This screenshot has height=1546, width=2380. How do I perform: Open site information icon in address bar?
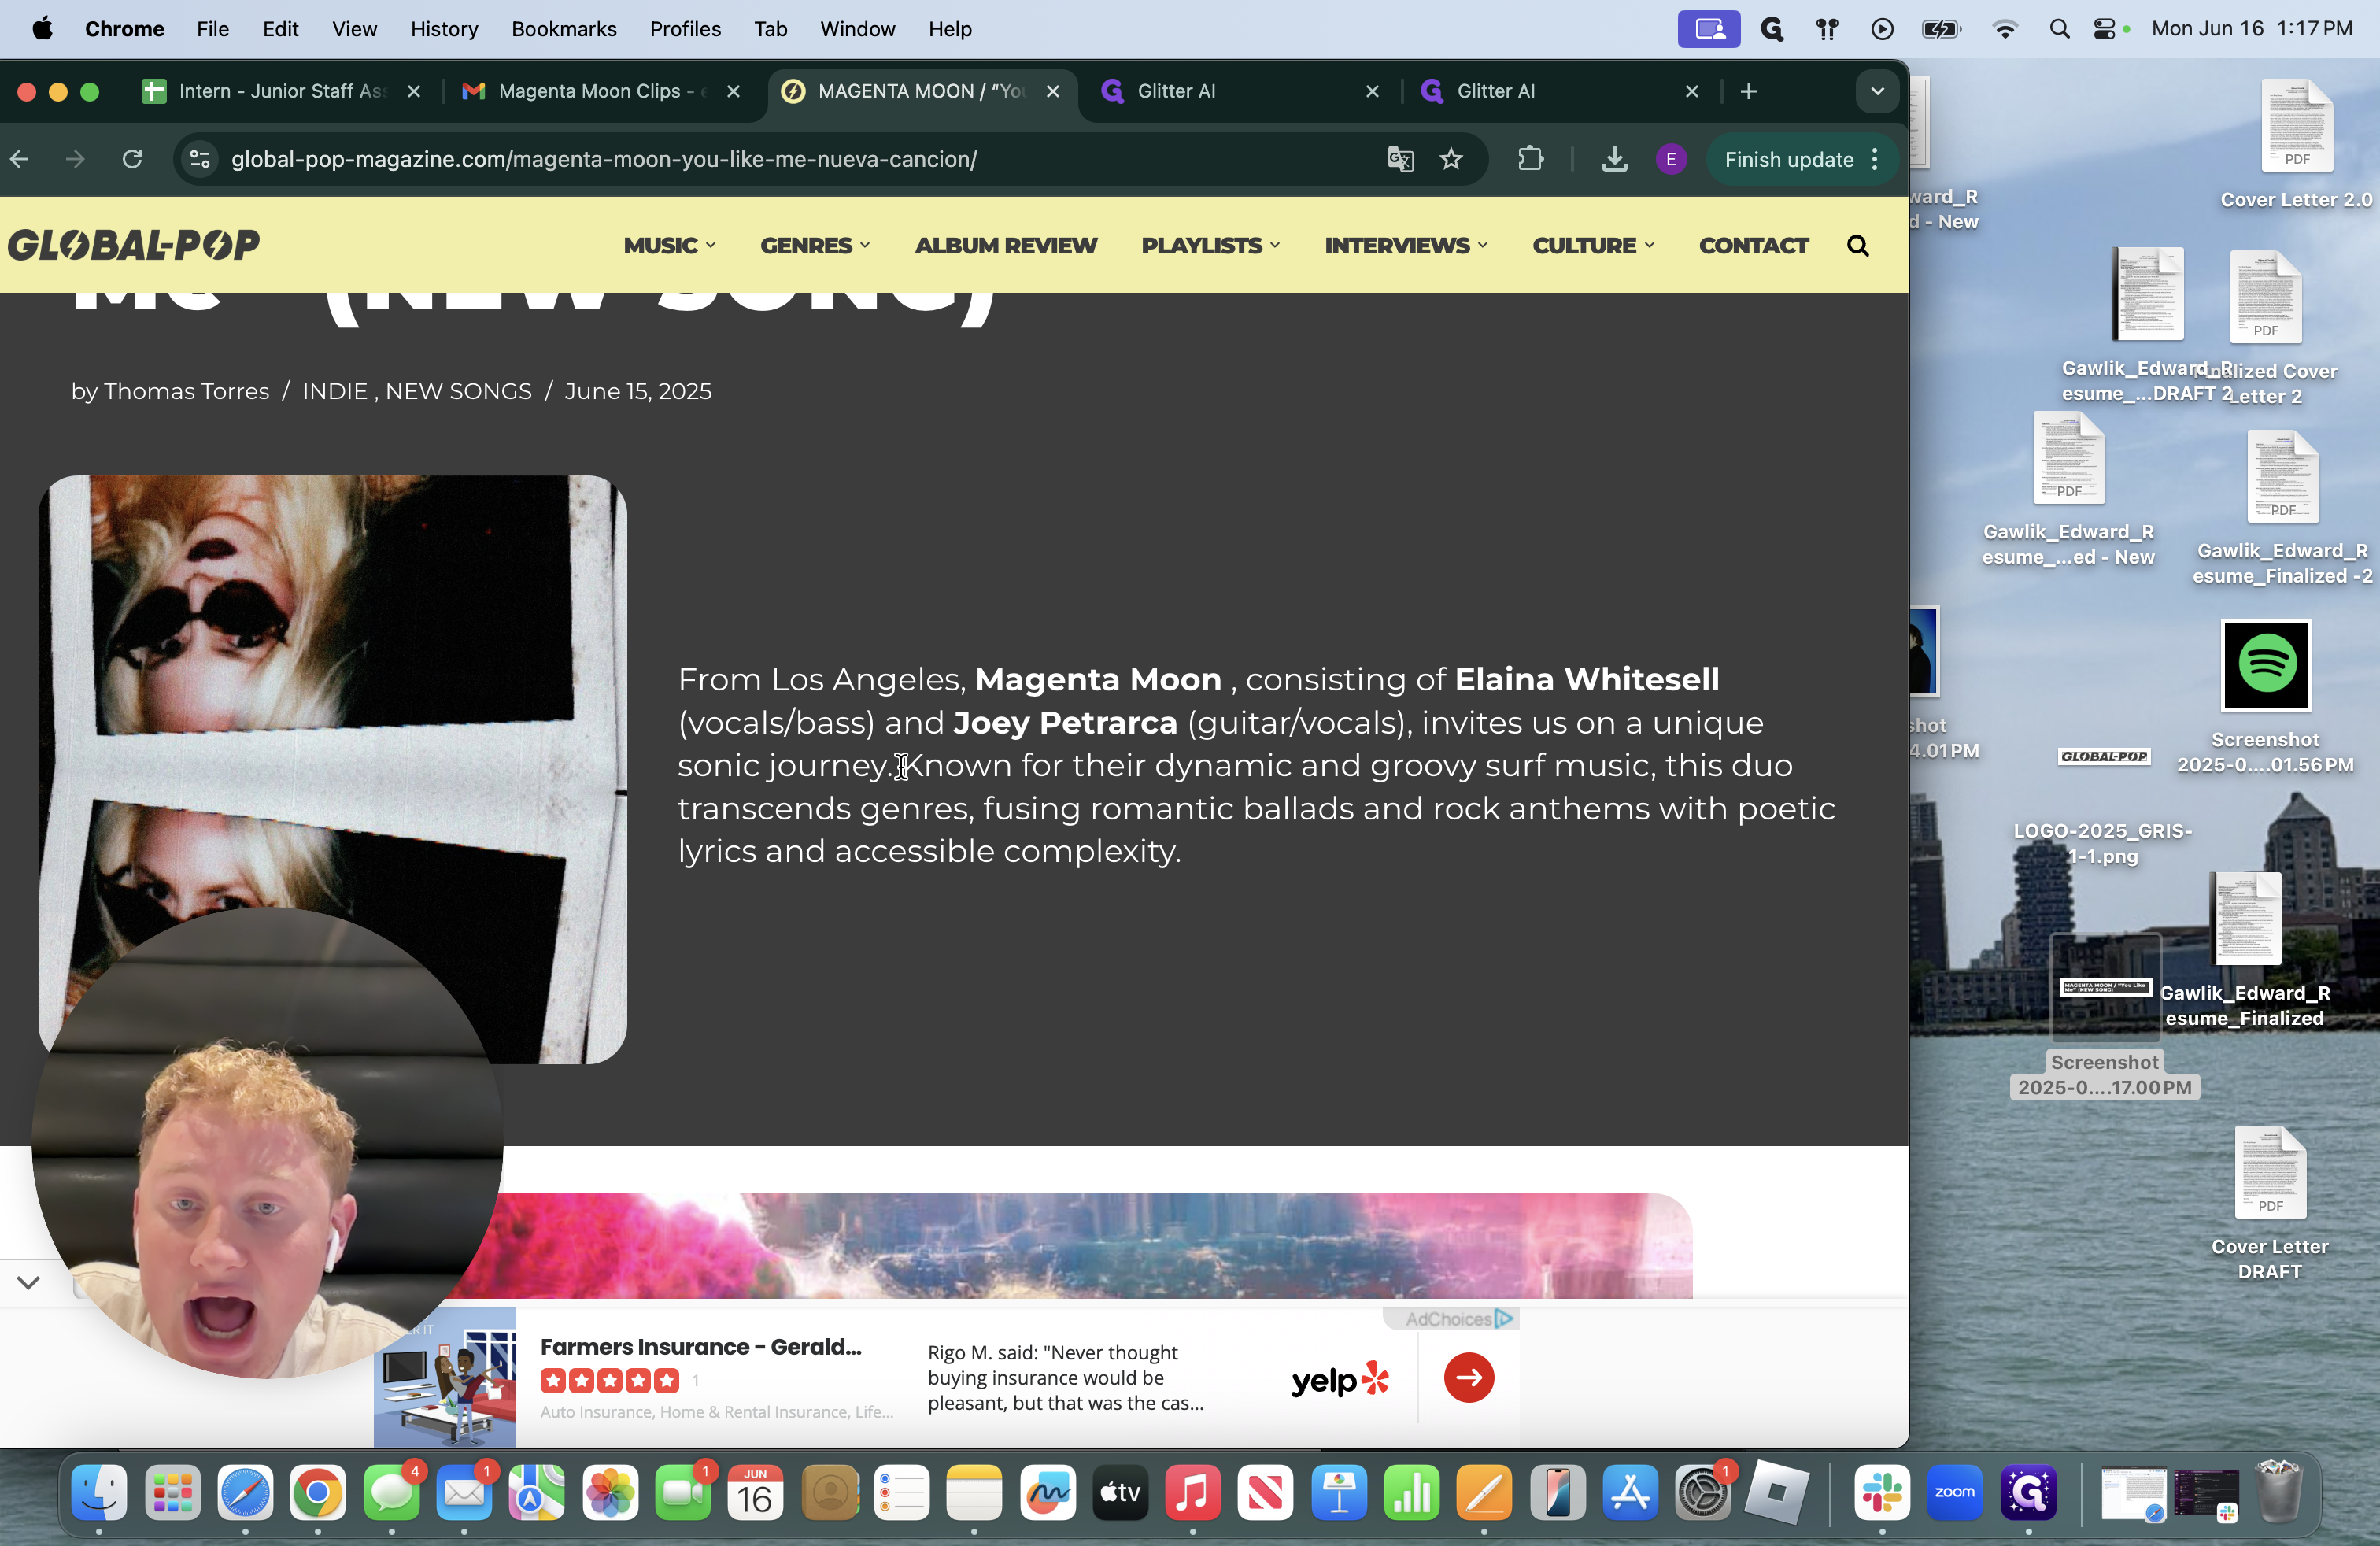200,159
